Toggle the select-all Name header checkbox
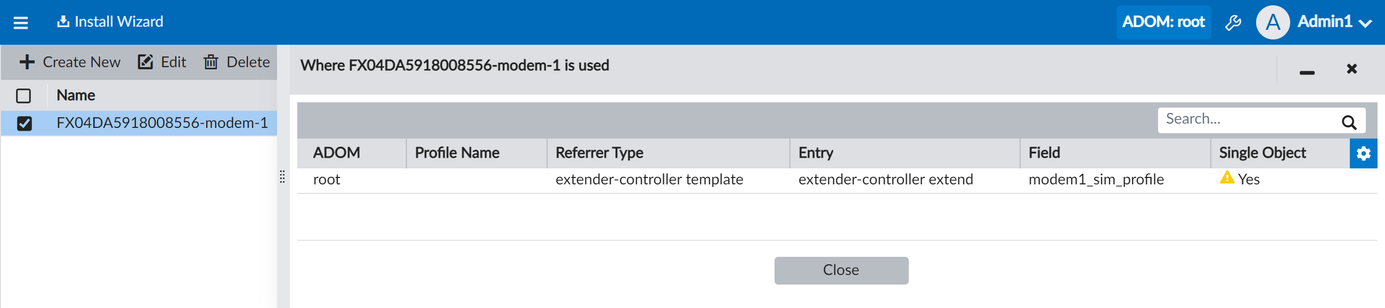1385x308 pixels. 23,96
